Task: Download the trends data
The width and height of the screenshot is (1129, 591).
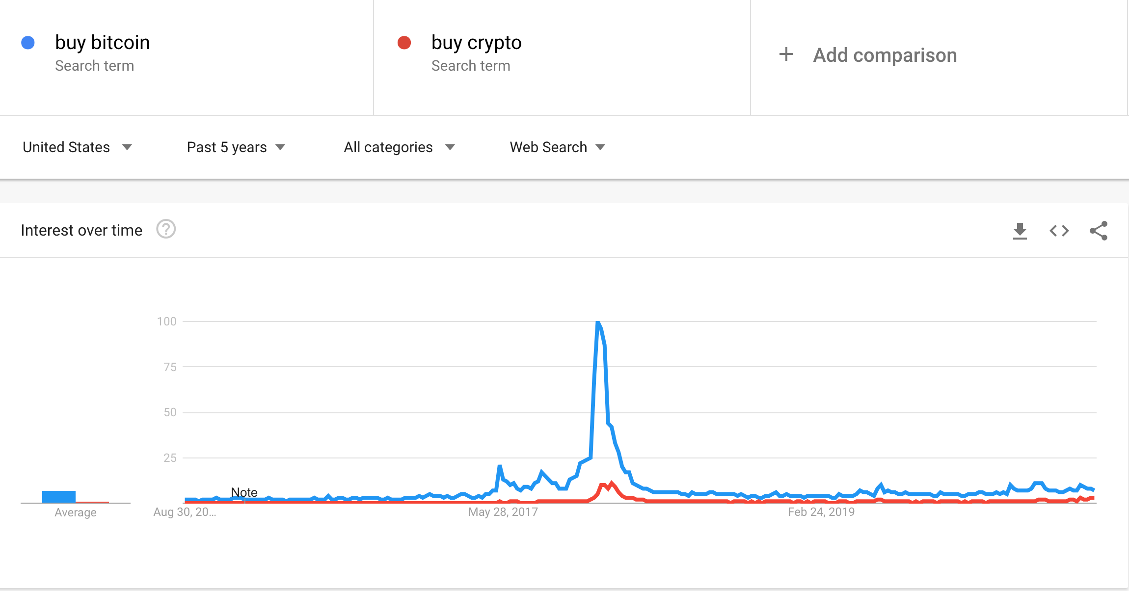Action: pyautogui.click(x=1020, y=231)
